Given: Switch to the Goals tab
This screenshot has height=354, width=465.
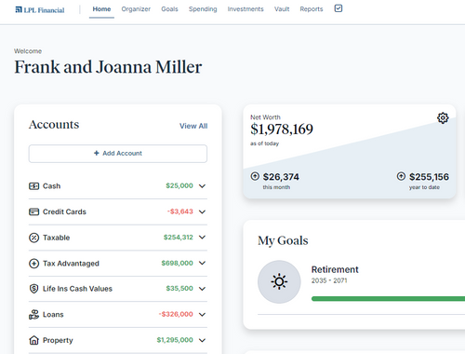Looking at the screenshot, I should (x=169, y=9).
